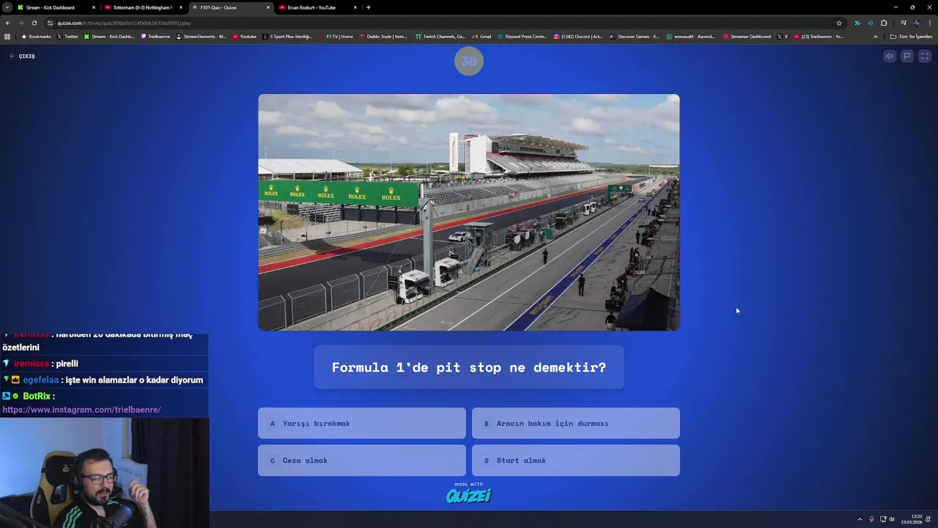This screenshot has height=528, width=938.
Task: Open the S Sport Plus bookmark
Action: (x=288, y=36)
